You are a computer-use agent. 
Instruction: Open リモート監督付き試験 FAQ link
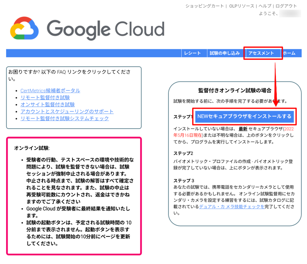(x=45, y=98)
